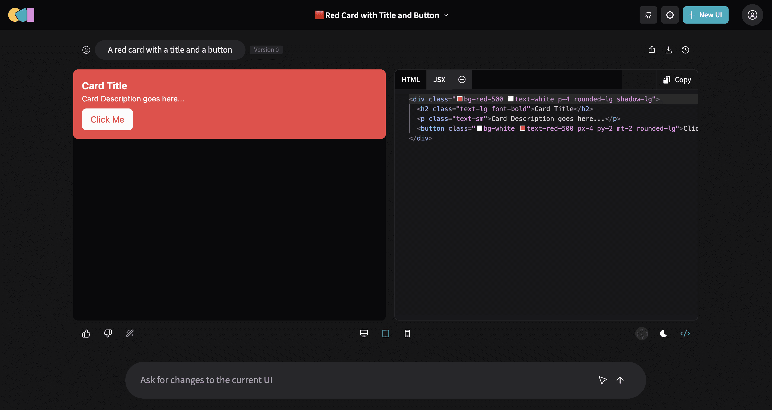Open the version history icon
Screen dimensions: 772x410
tap(685, 50)
